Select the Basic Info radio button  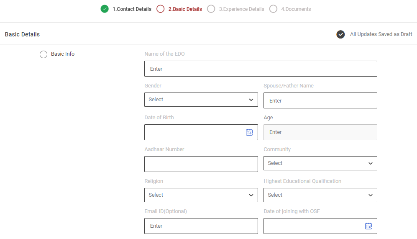pyautogui.click(x=43, y=54)
